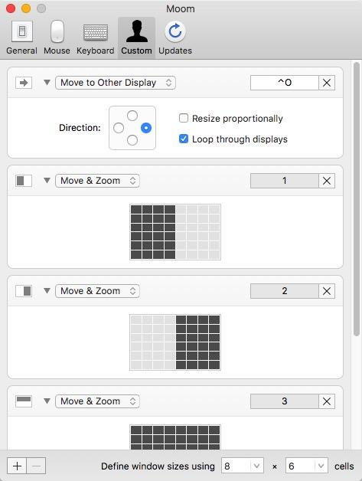Select the top direction radio button
The height and width of the screenshot is (481, 362).
point(132,116)
